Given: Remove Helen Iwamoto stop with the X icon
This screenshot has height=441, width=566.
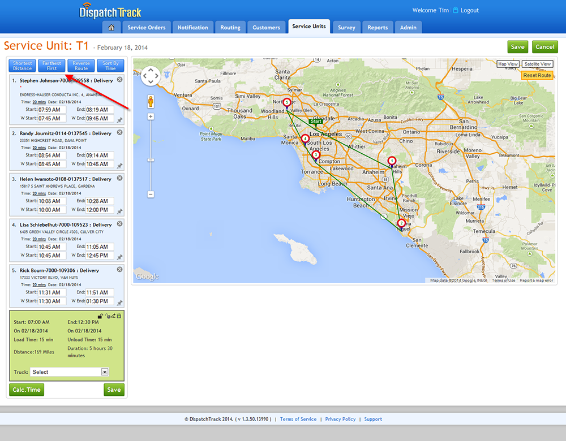Looking at the screenshot, I should 119,178.
